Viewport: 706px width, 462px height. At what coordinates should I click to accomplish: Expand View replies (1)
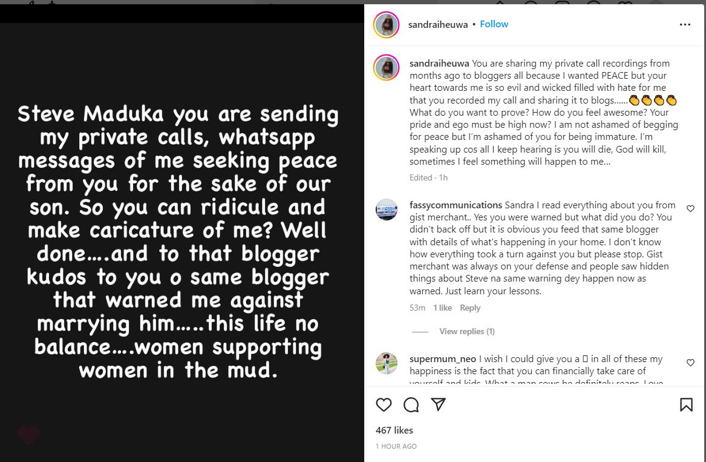coord(466,331)
